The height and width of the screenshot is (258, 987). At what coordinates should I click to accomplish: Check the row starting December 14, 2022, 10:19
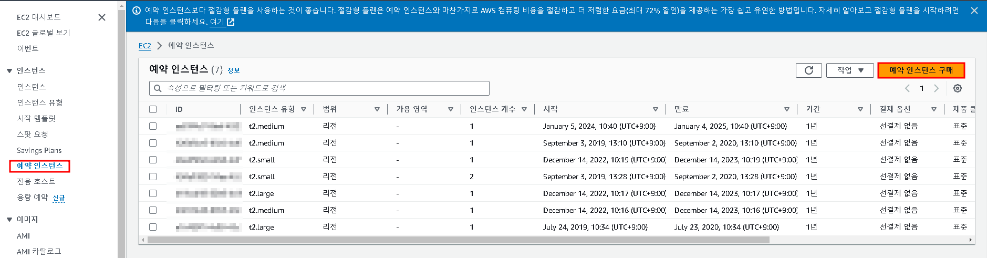153,160
